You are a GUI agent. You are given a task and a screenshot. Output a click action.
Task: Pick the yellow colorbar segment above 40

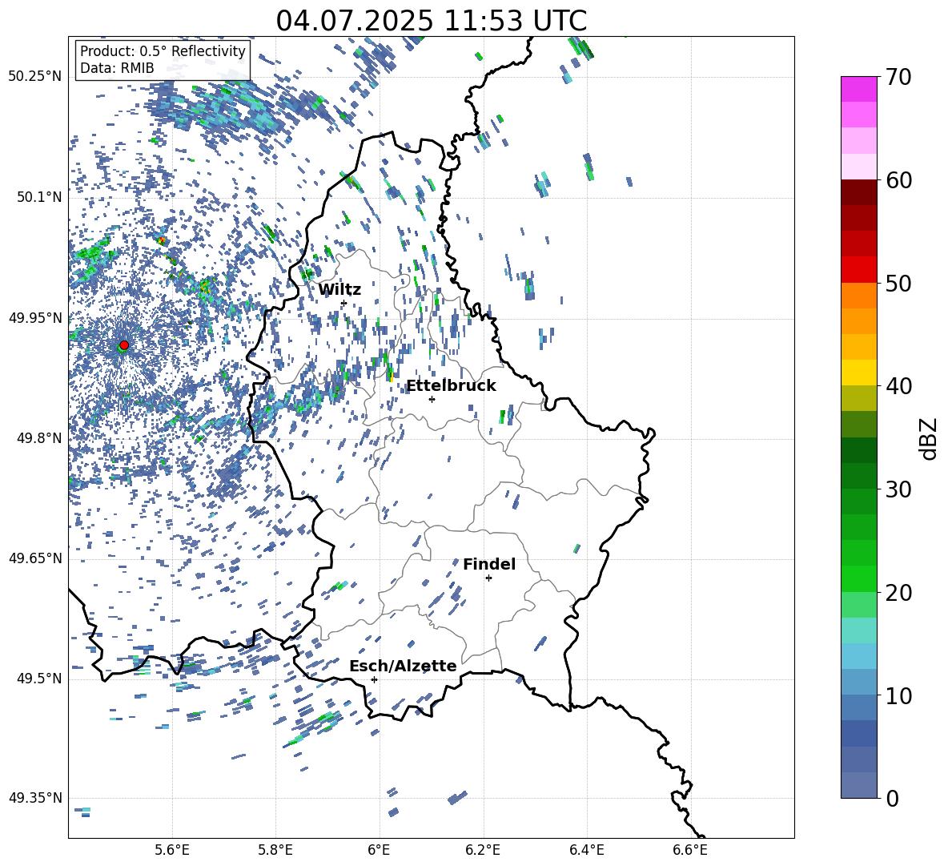(x=858, y=373)
